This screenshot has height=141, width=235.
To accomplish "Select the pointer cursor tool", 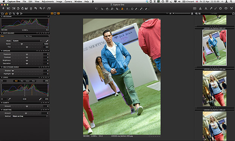I will pos(102,9).
